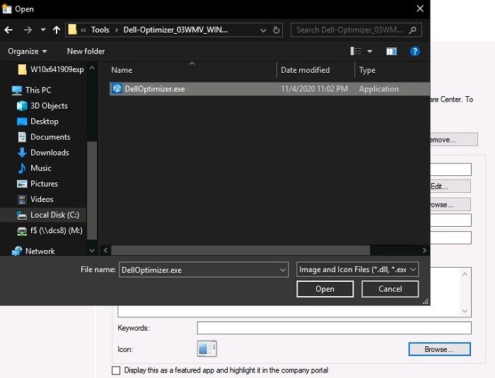Open the Organize menu
This screenshot has width=495, height=378.
point(28,51)
